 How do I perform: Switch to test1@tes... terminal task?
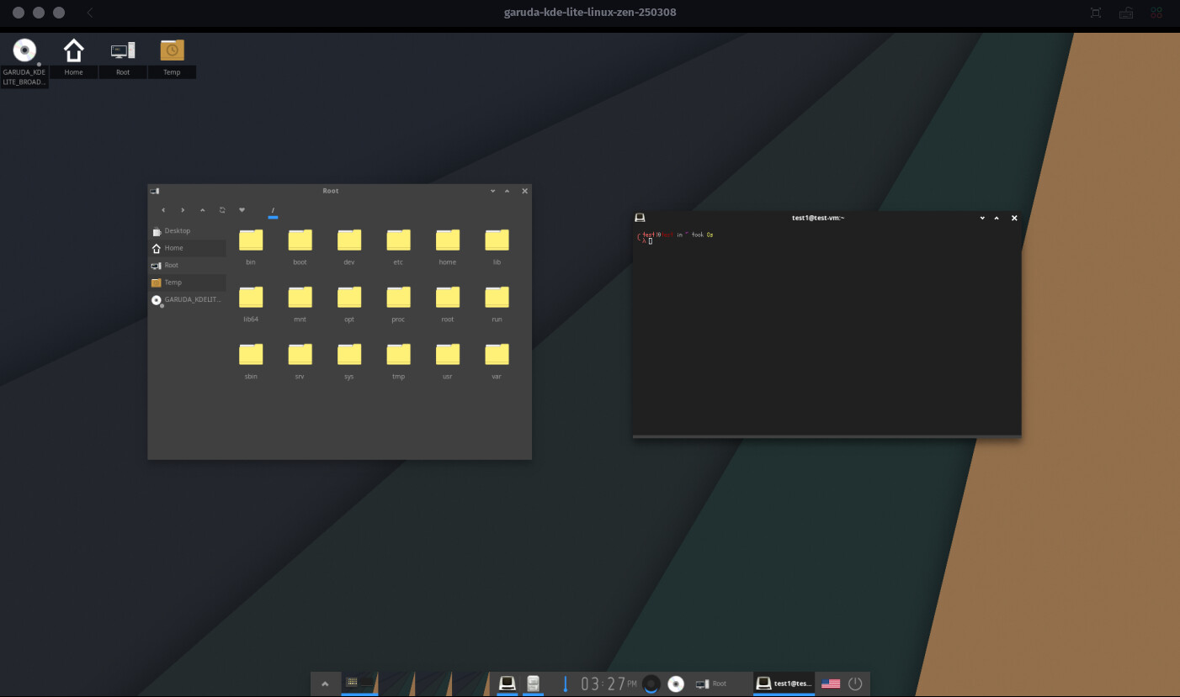(784, 684)
